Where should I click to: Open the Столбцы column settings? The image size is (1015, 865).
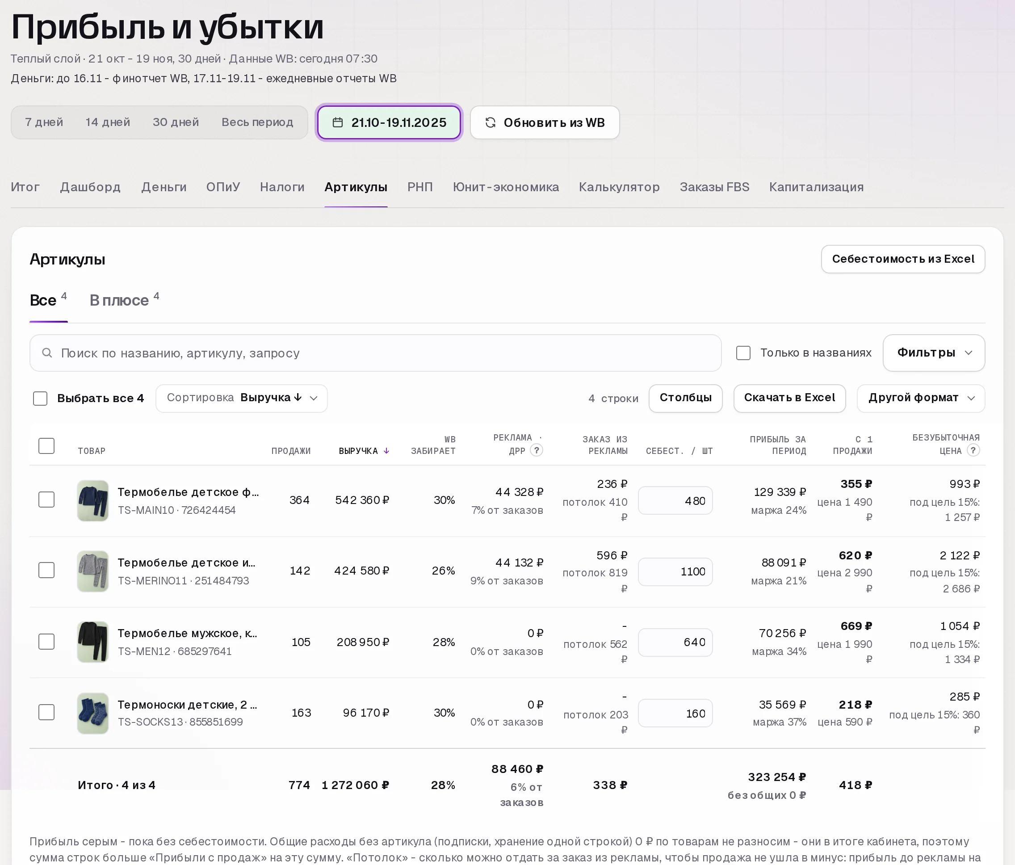[685, 398]
